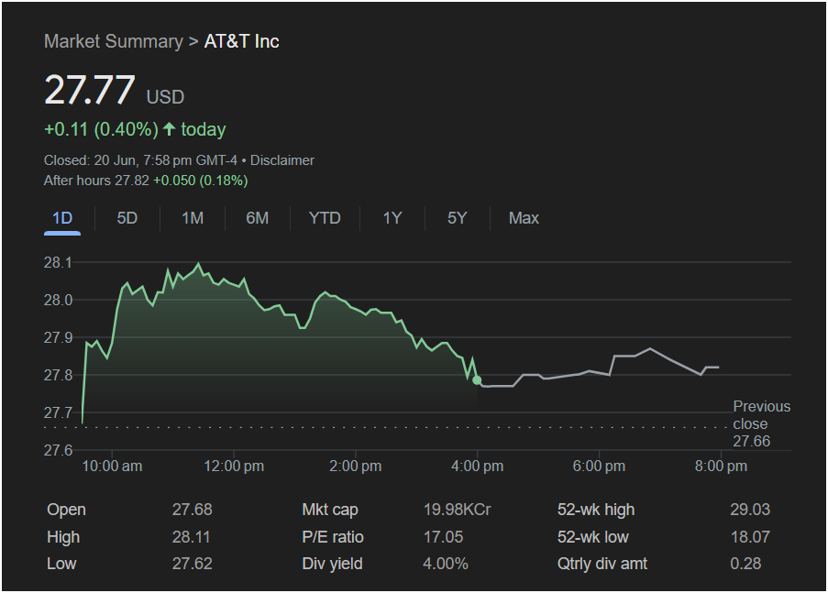The width and height of the screenshot is (828, 593).
Task: Click the Mkt cap value 19.98KCr
Action: point(458,510)
